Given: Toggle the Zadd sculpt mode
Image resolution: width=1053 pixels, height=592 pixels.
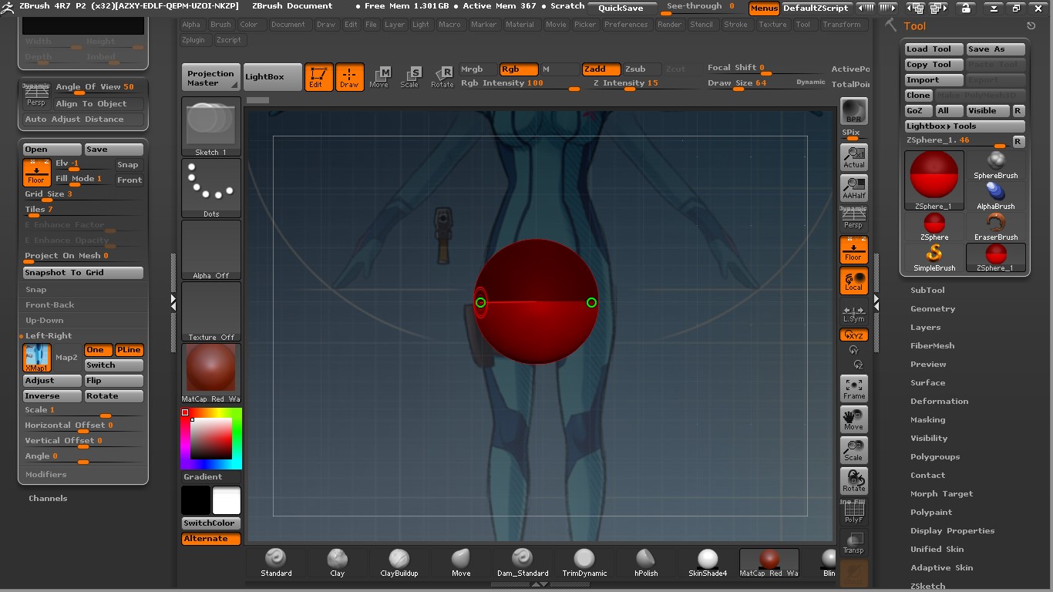Looking at the screenshot, I should (x=601, y=69).
